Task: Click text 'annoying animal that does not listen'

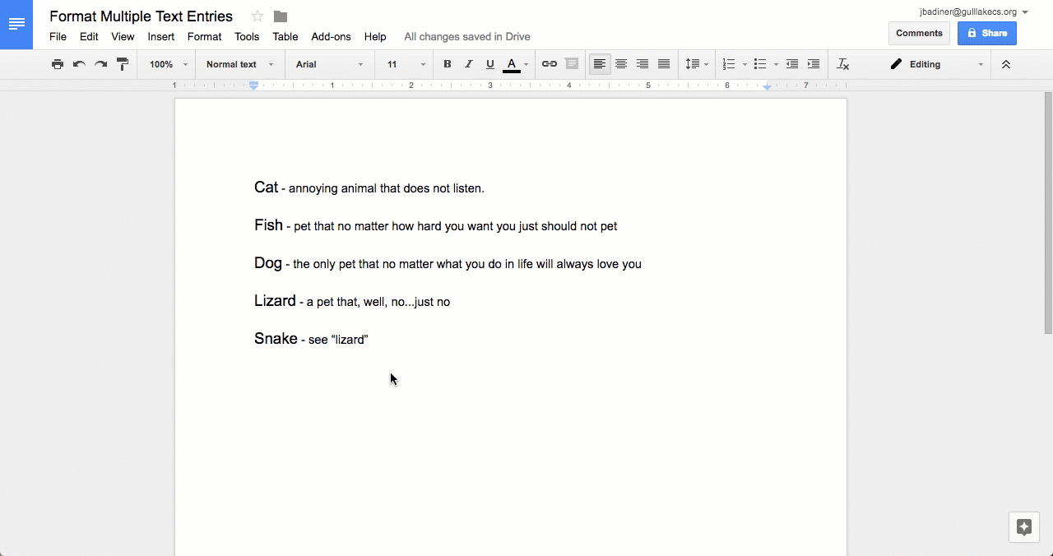Action: [387, 188]
